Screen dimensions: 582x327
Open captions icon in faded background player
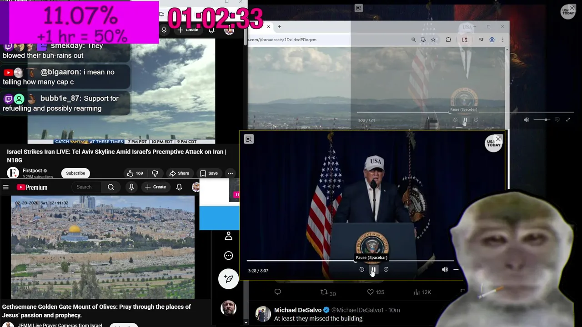tap(557, 120)
